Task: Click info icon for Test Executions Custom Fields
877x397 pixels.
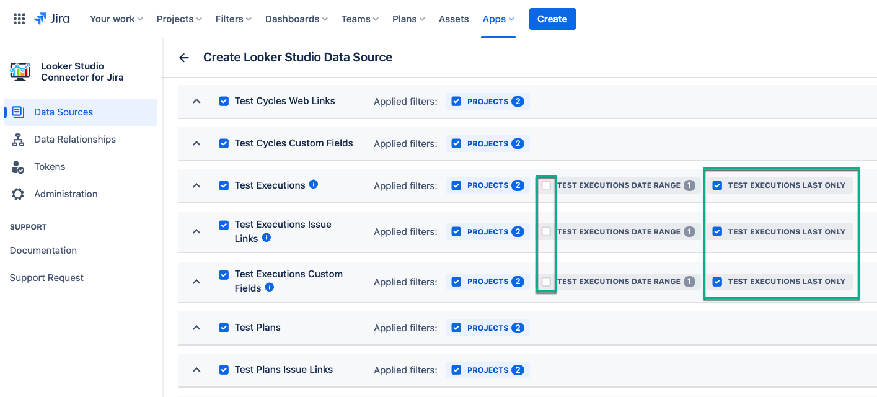Action: [270, 287]
